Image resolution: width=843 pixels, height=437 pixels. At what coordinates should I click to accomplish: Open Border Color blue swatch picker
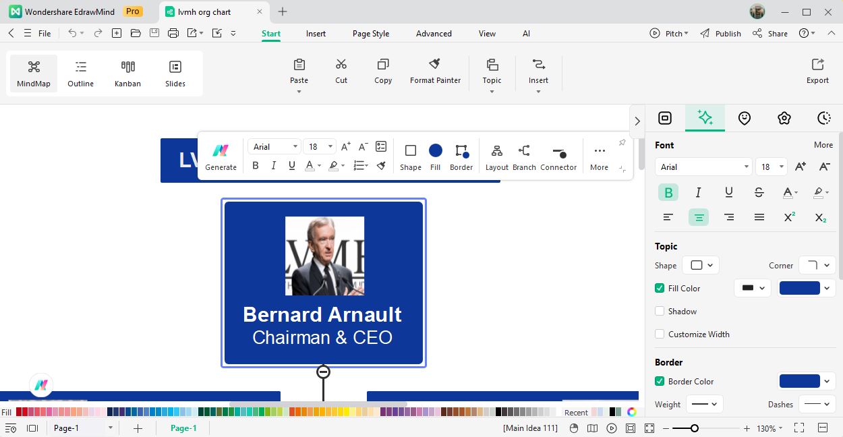pyautogui.click(x=807, y=381)
